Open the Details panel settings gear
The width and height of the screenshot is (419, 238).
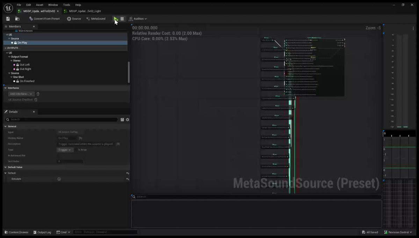tap(128, 120)
